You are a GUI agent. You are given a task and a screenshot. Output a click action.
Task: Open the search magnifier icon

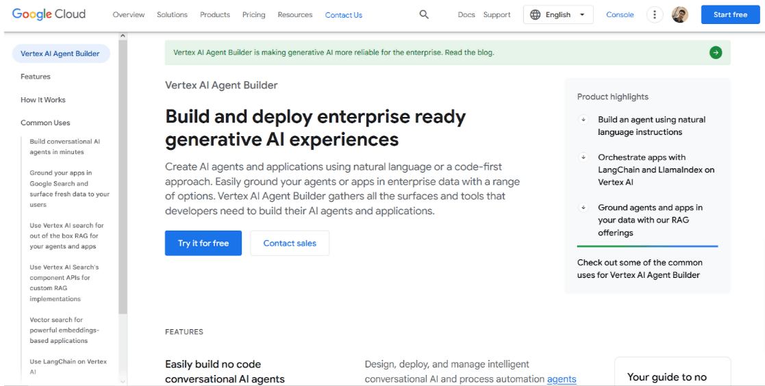424,14
